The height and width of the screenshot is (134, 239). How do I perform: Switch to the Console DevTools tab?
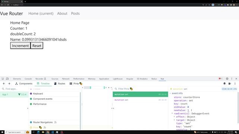pyautogui.click(x=28, y=79)
